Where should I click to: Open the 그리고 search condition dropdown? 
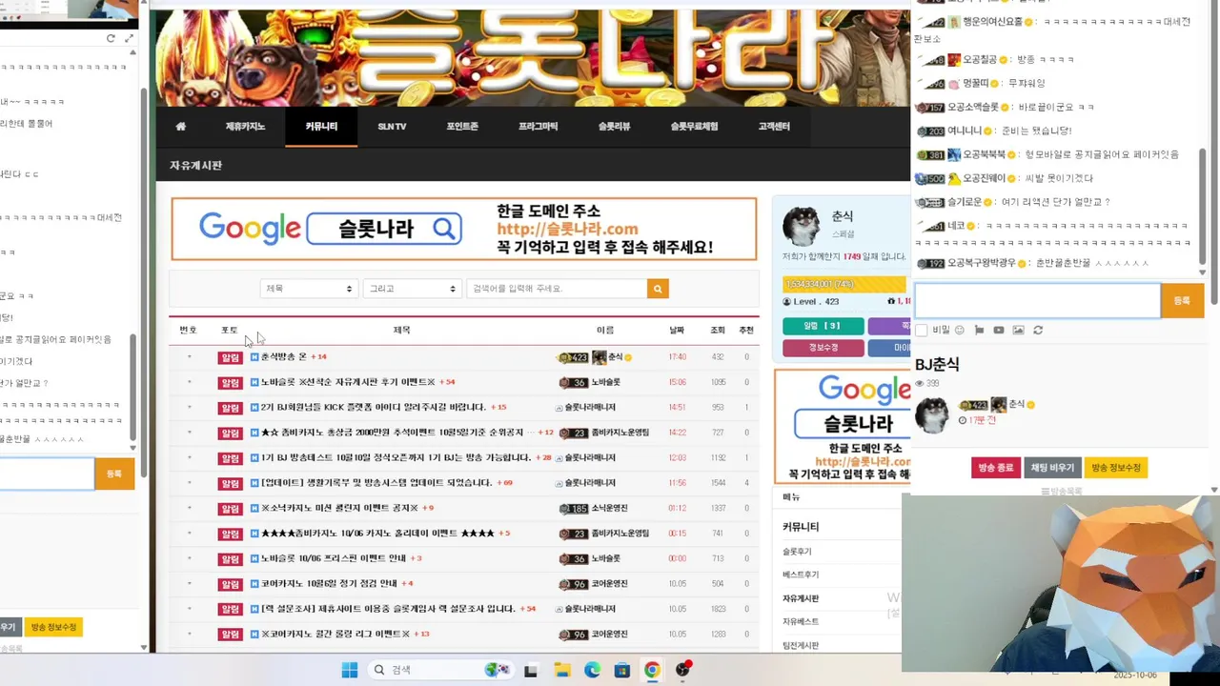coord(412,289)
